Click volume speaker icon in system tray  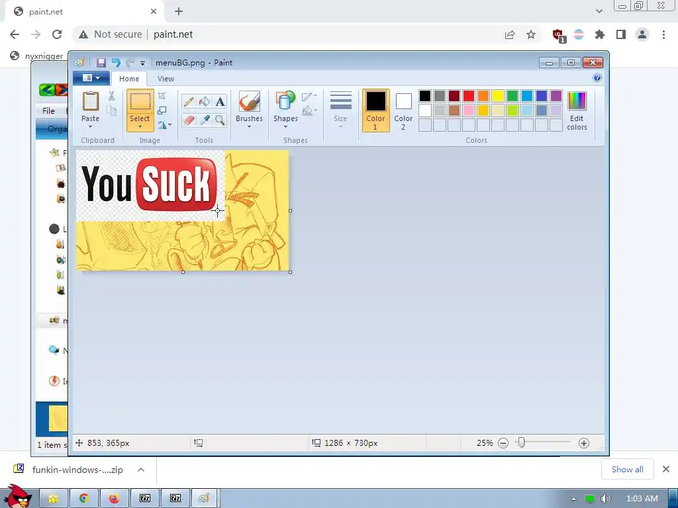[605, 499]
